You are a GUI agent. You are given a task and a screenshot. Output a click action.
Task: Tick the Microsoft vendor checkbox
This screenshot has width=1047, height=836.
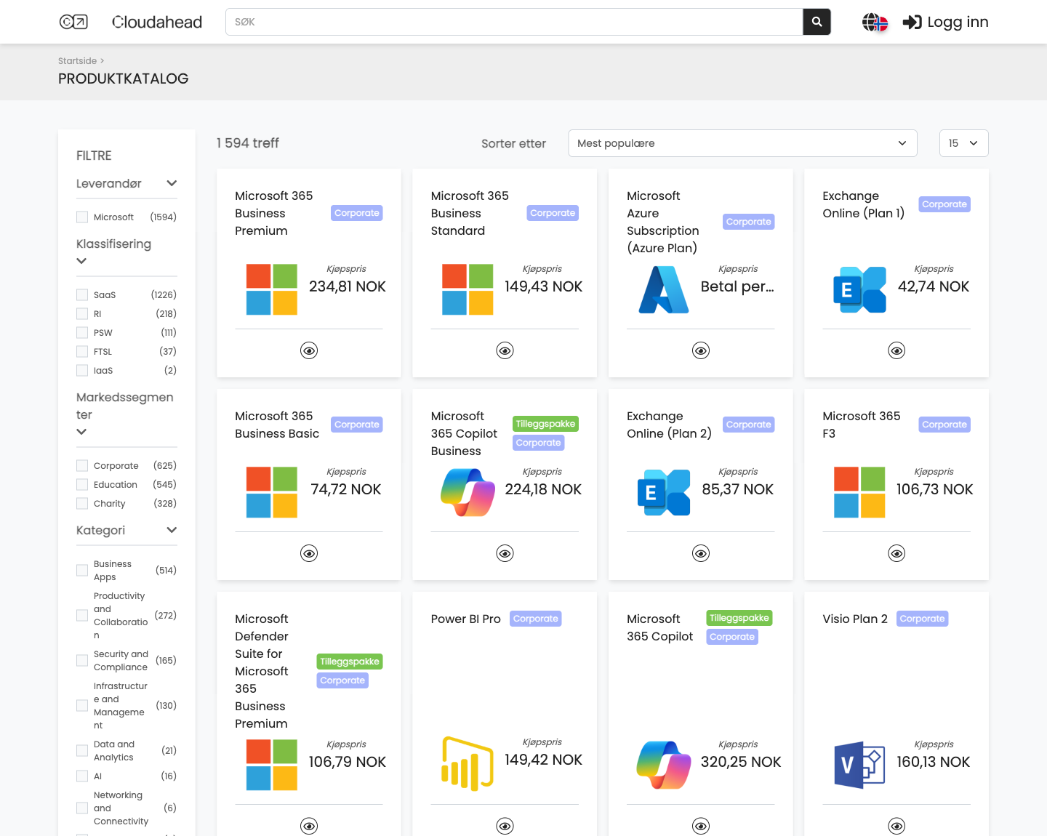pos(82,217)
